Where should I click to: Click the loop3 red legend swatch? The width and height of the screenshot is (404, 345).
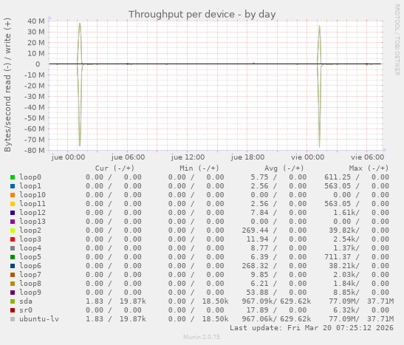13,239
